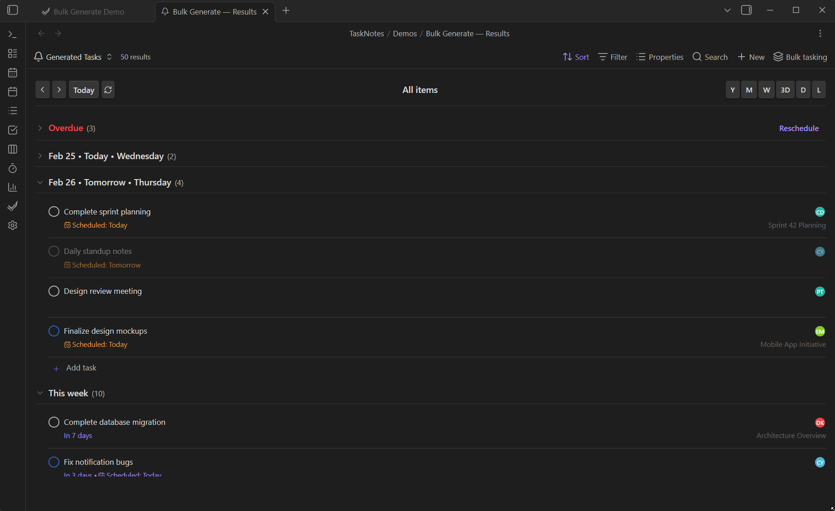The height and width of the screenshot is (511, 835).
Task: Open the calendar view from the sidebar
Action: (12, 73)
